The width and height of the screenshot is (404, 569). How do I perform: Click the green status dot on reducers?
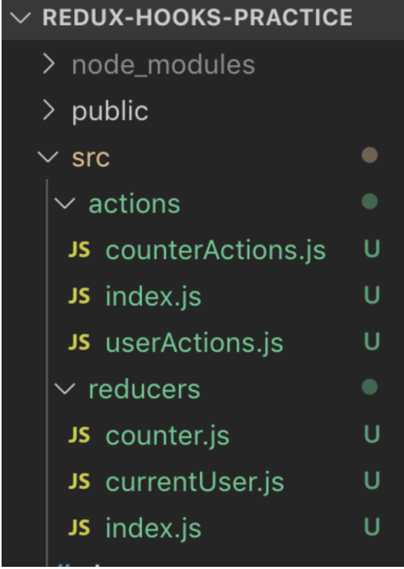370,387
